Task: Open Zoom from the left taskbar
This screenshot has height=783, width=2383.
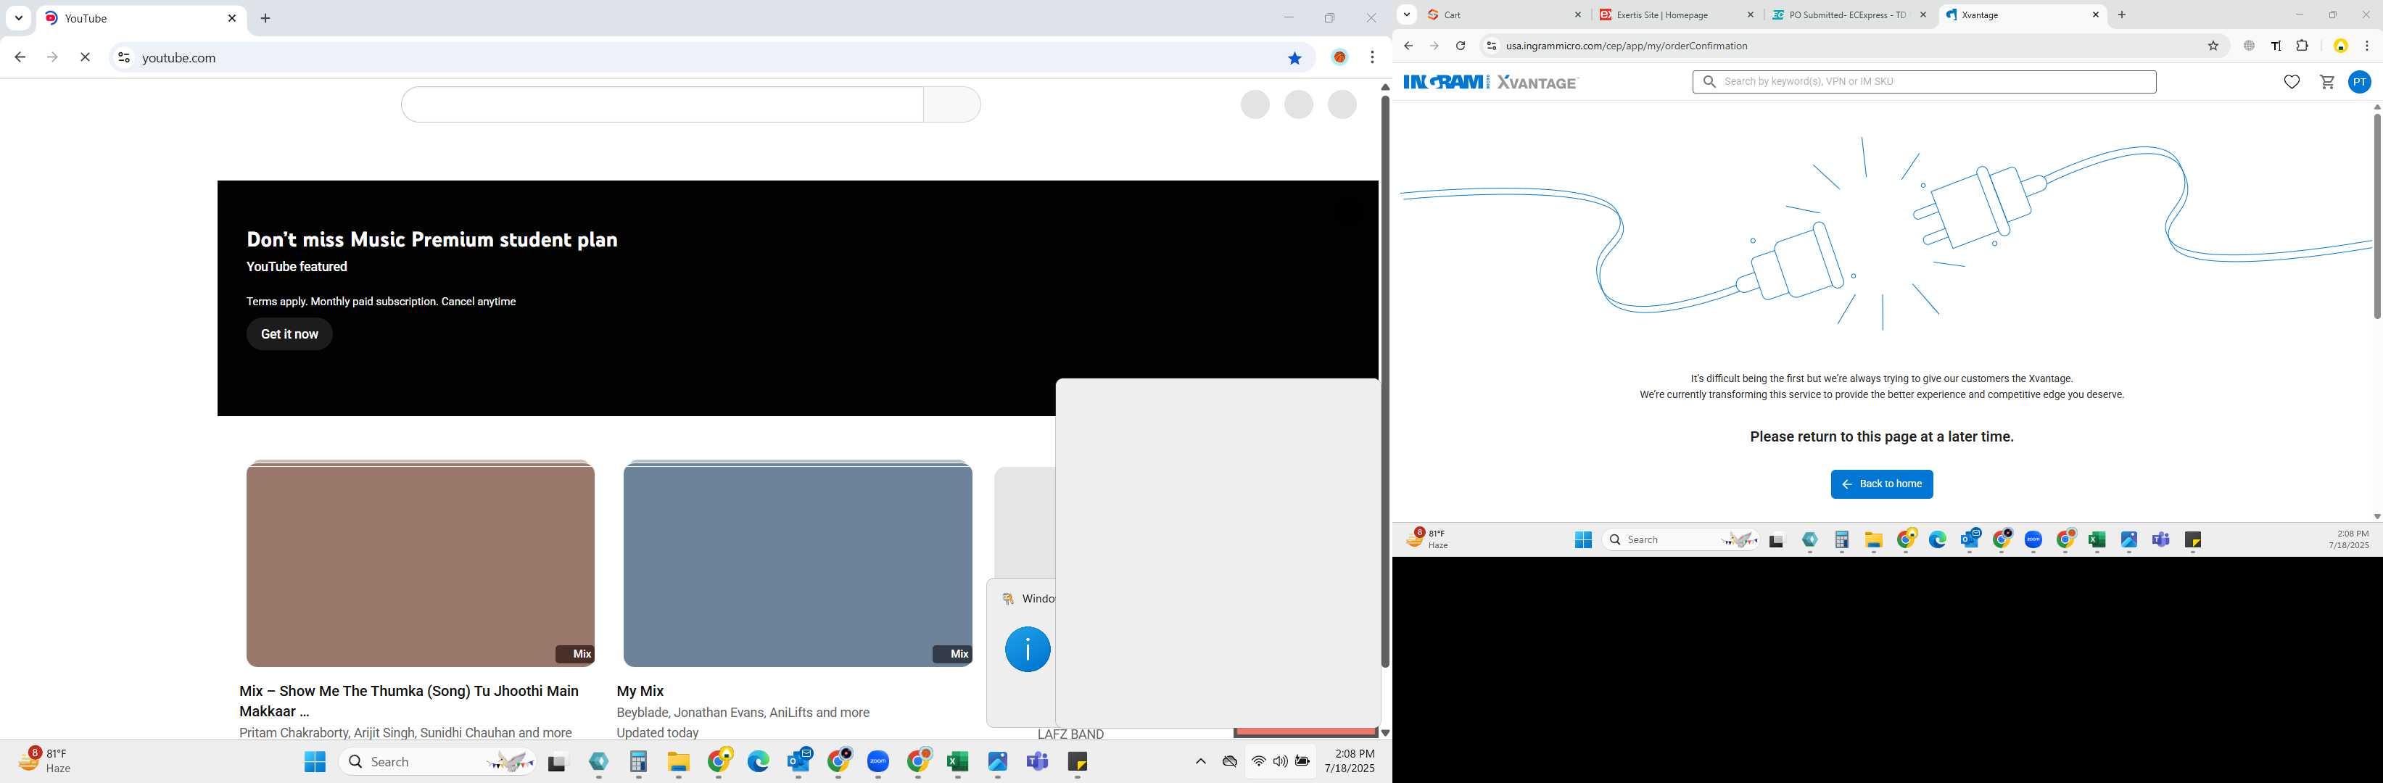Action: coord(878,762)
